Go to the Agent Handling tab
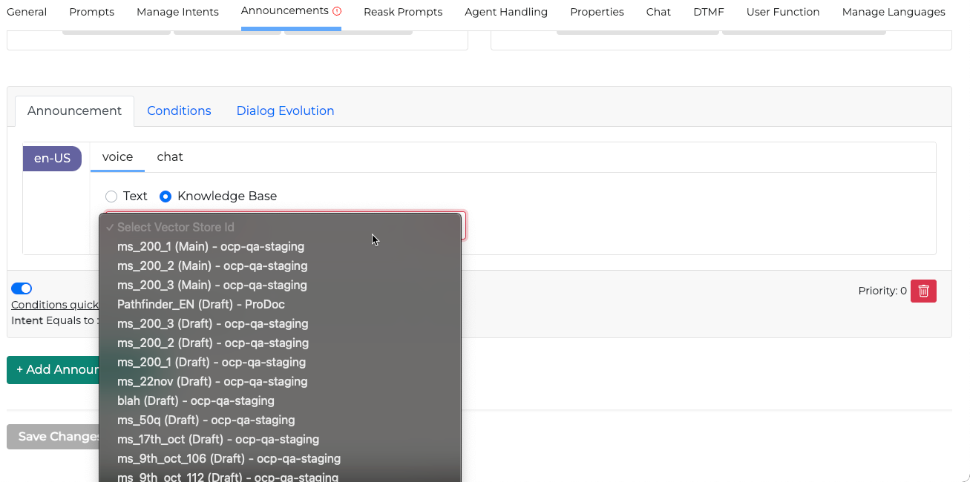 pyautogui.click(x=506, y=12)
